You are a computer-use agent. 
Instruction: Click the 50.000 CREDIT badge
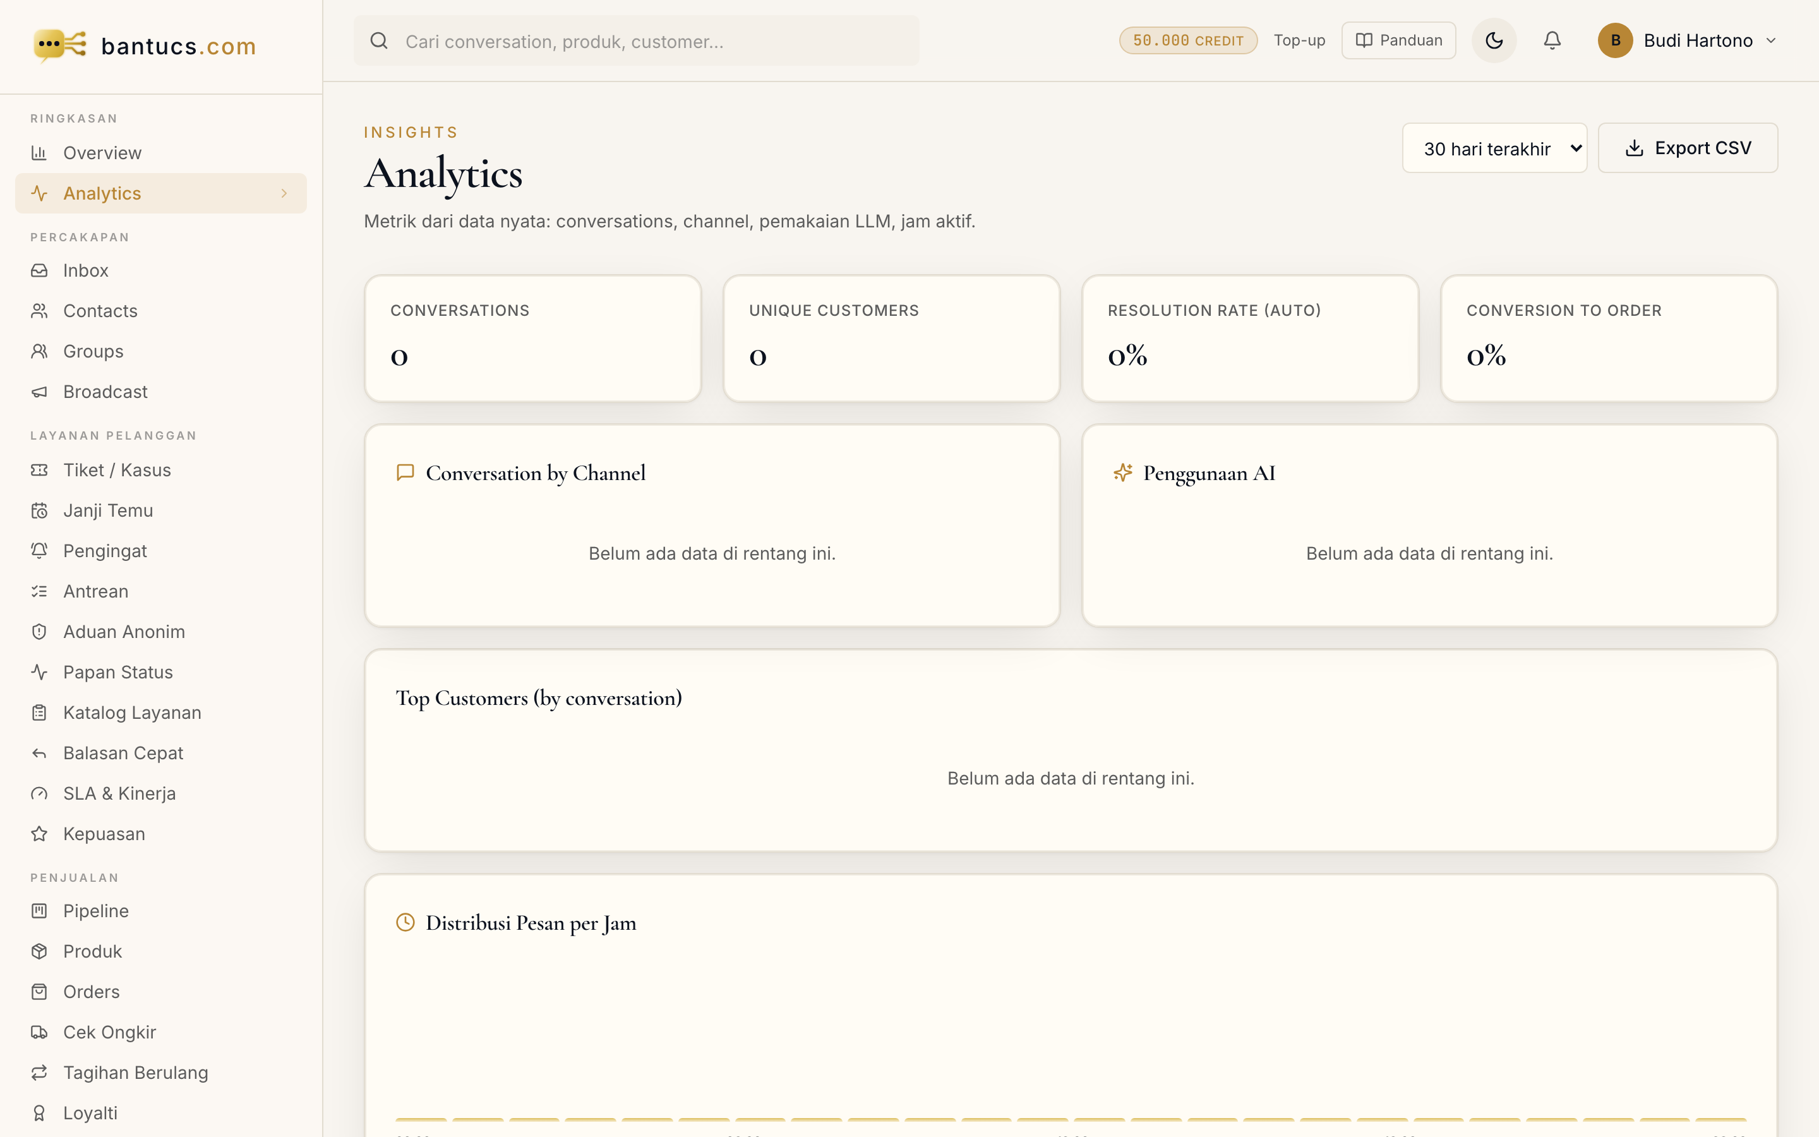[1187, 40]
